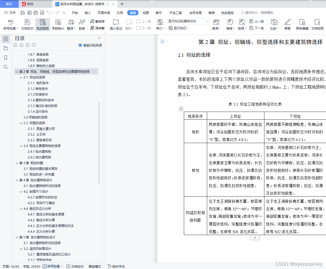
Task: Select 2.2 坝轴线的选择 in outline
Action: (x=35, y=117)
